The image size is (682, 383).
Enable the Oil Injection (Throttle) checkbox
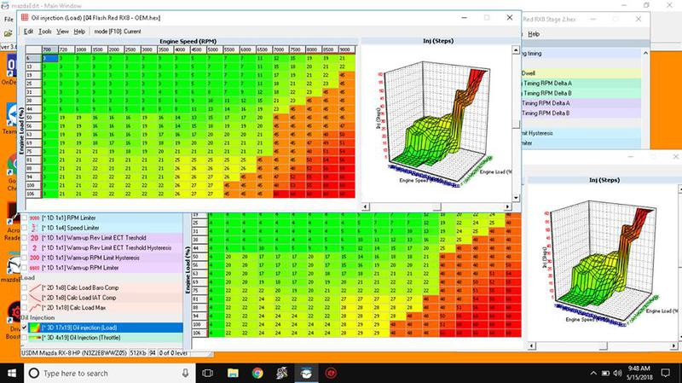tap(25, 339)
